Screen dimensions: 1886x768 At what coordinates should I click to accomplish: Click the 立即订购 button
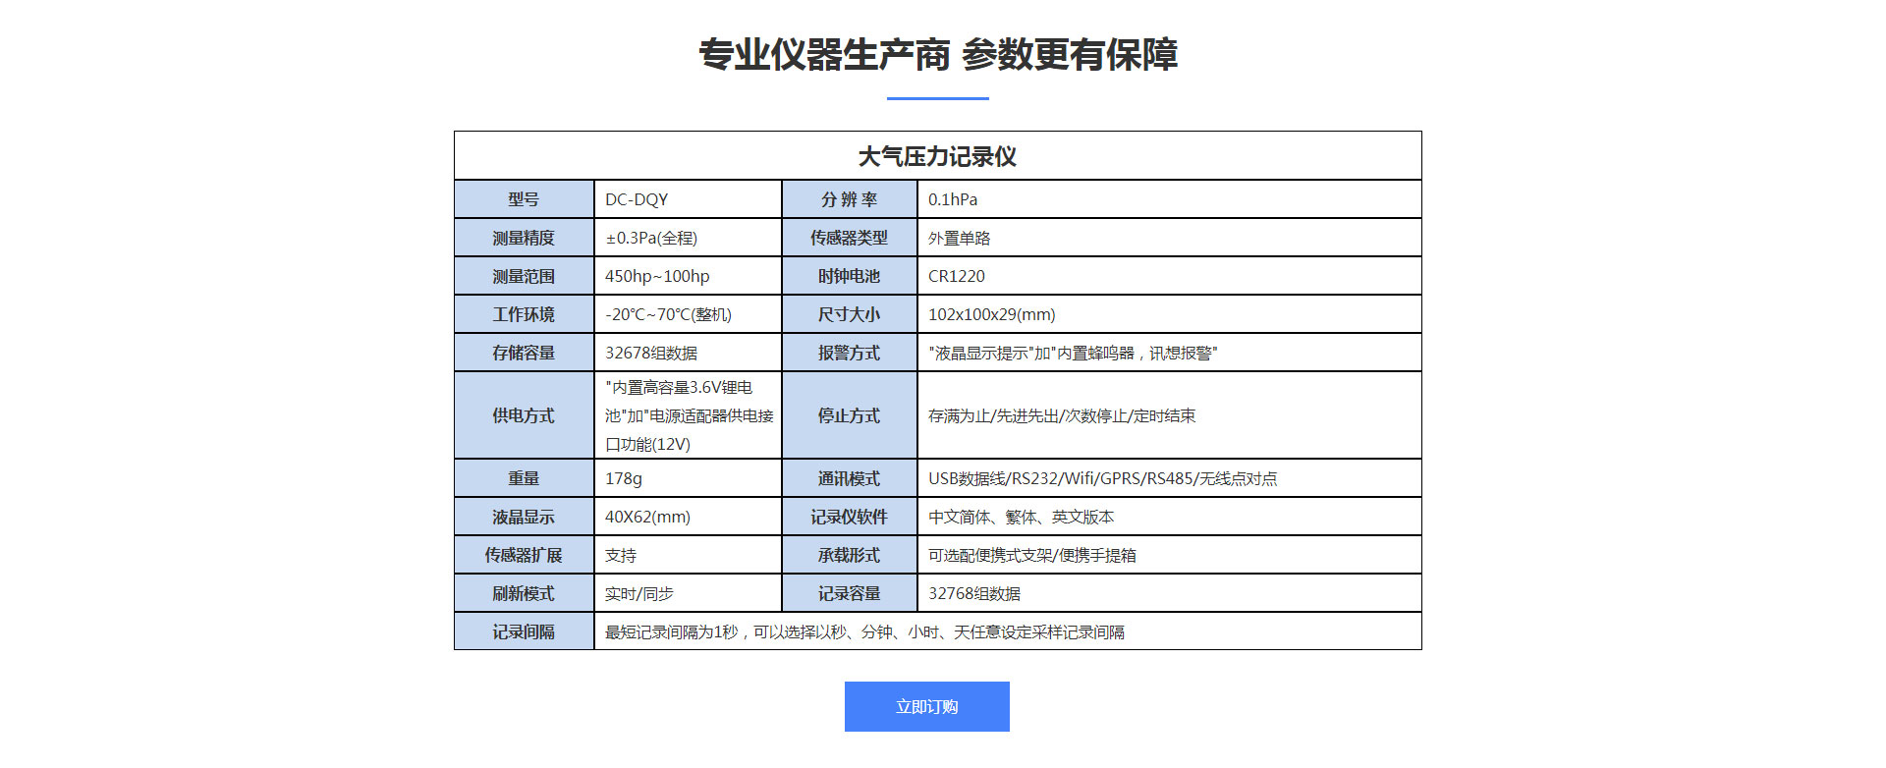[926, 706]
